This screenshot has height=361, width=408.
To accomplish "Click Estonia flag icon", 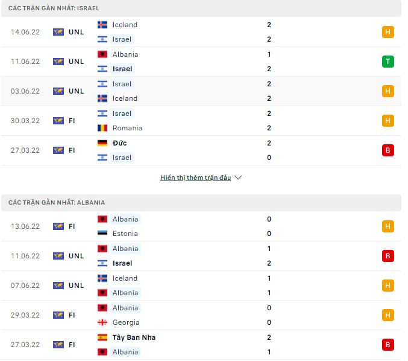I will point(102,234).
